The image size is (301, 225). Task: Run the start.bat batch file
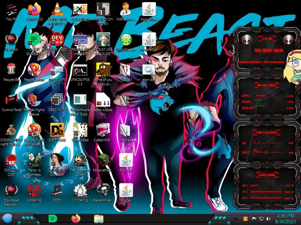(x=149, y=73)
